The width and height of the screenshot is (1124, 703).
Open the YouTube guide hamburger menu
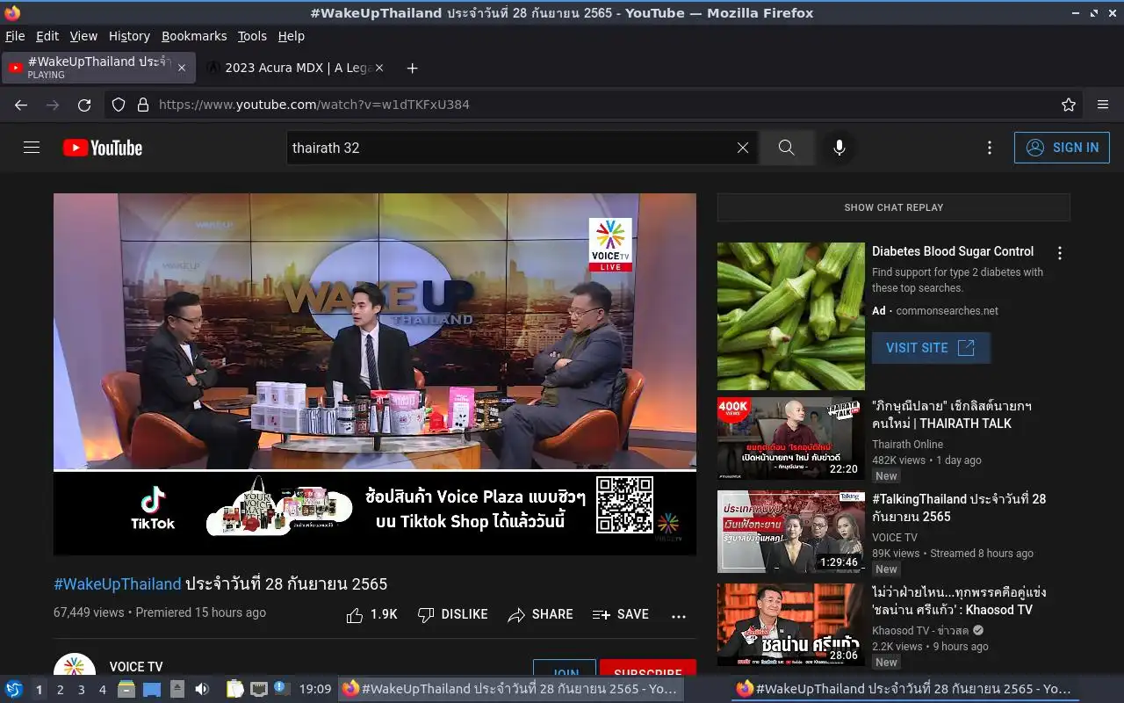coord(32,148)
